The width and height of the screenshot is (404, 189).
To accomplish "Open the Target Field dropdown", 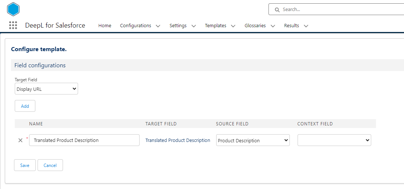I will coord(46,89).
